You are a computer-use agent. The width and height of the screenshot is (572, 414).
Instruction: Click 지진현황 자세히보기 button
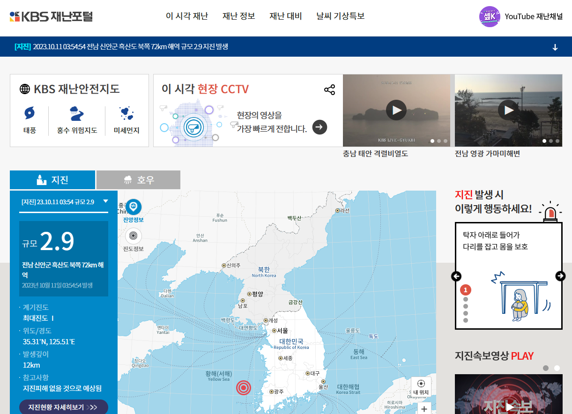tap(64, 407)
